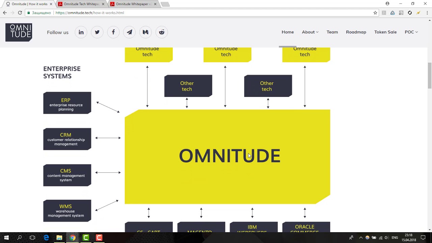Switch to Omnitude Tech Whitepaper tab
432x243 pixels.
click(81, 4)
